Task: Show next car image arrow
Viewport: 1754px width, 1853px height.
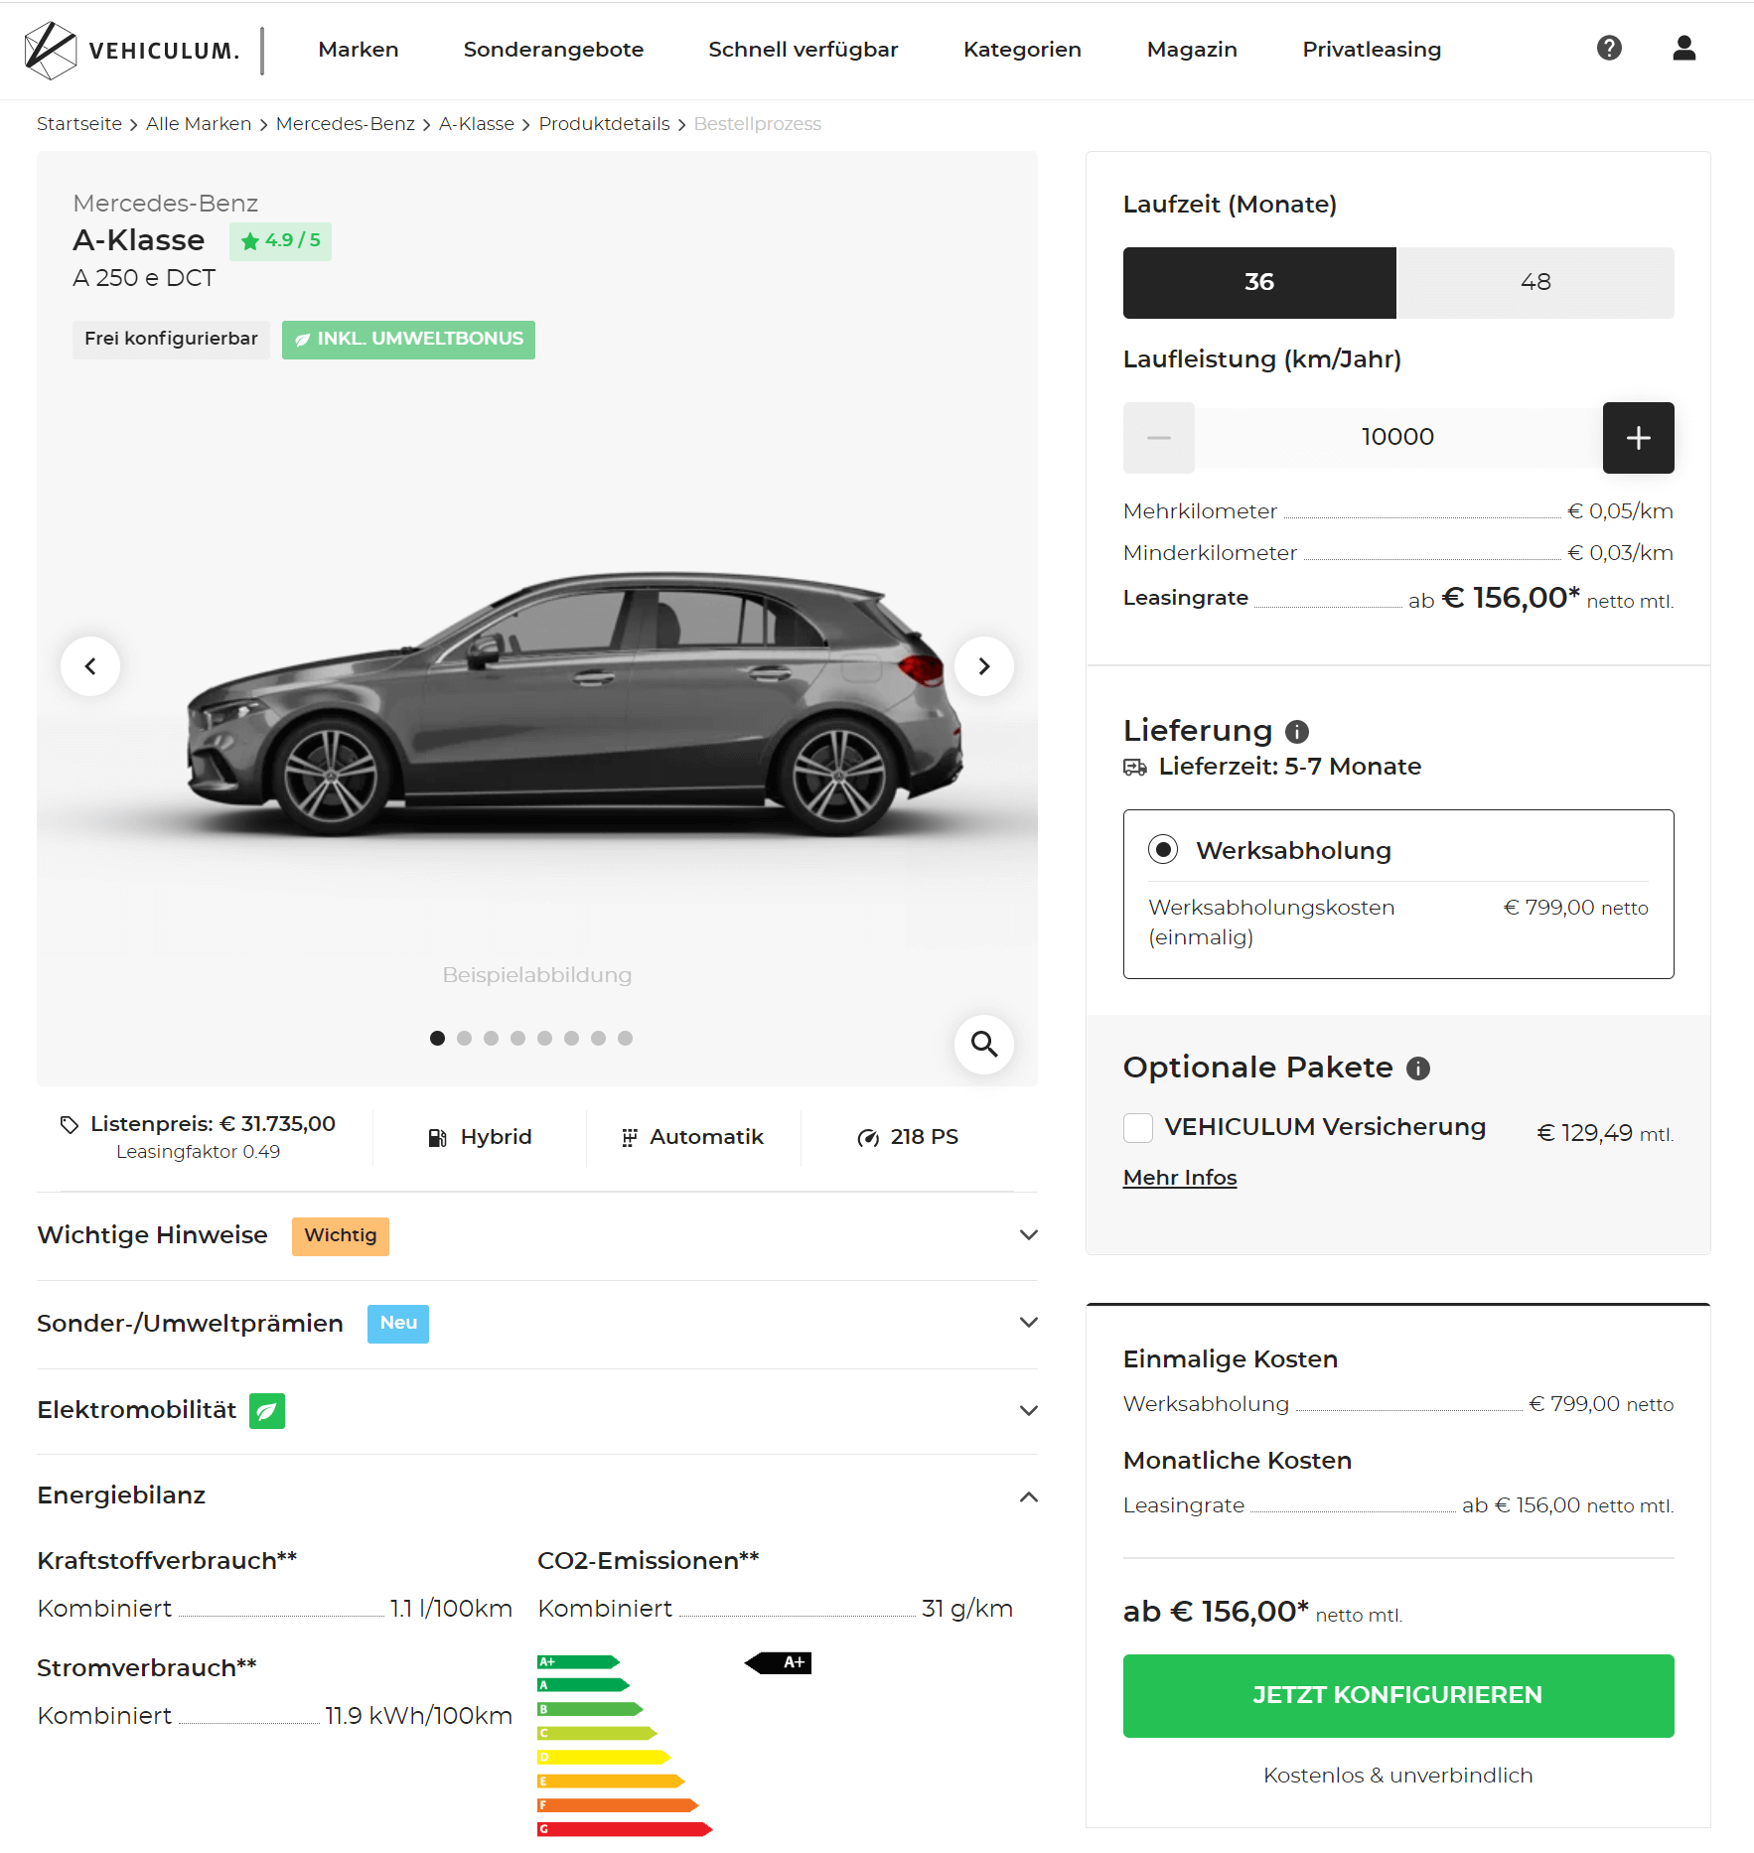Action: pos(983,666)
